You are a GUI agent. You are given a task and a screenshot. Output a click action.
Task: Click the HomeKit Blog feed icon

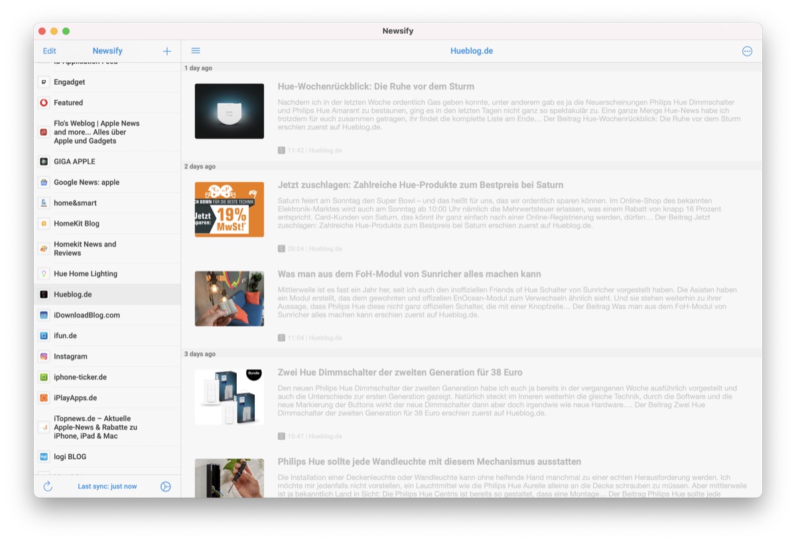tap(44, 223)
